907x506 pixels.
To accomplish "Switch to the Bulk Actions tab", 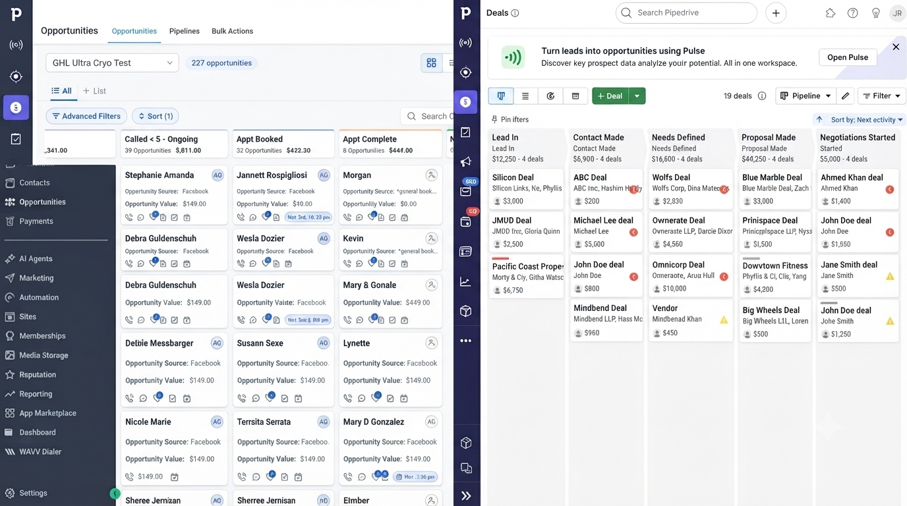I will coord(232,31).
